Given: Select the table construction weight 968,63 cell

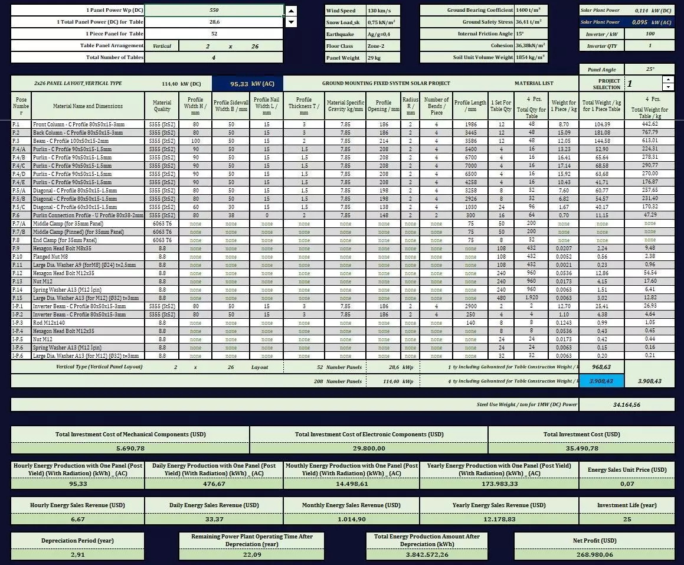Looking at the screenshot, I should 601,367.
